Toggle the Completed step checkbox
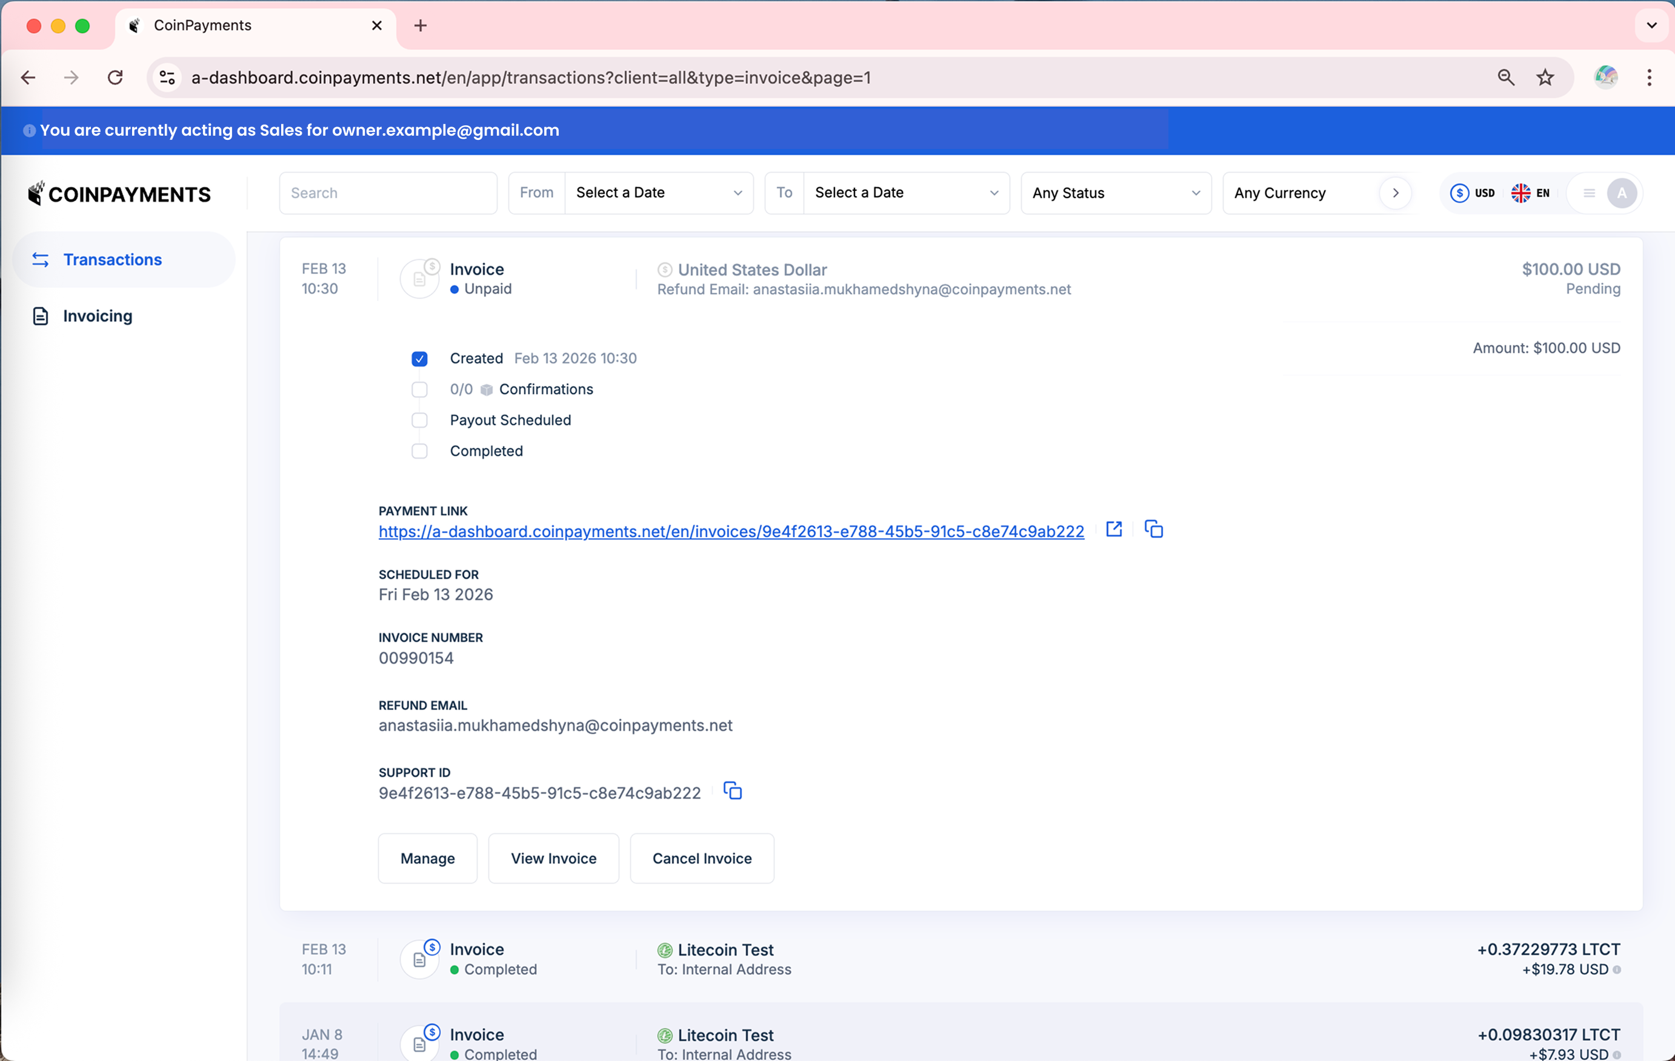This screenshot has width=1675, height=1061. point(419,451)
